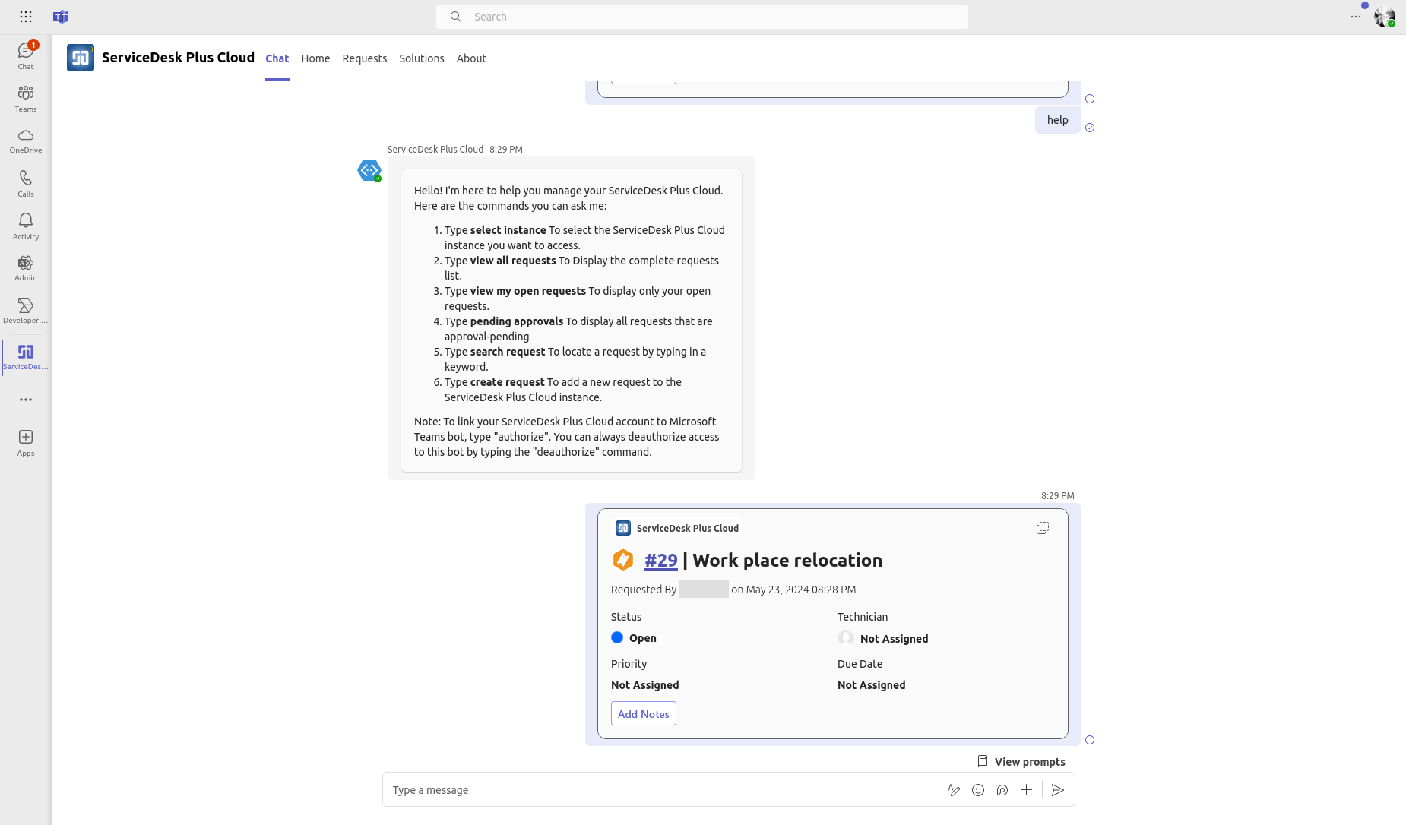1406x825 pixels.
Task: Click the 'select instance' command text
Action: pyautogui.click(x=508, y=230)
